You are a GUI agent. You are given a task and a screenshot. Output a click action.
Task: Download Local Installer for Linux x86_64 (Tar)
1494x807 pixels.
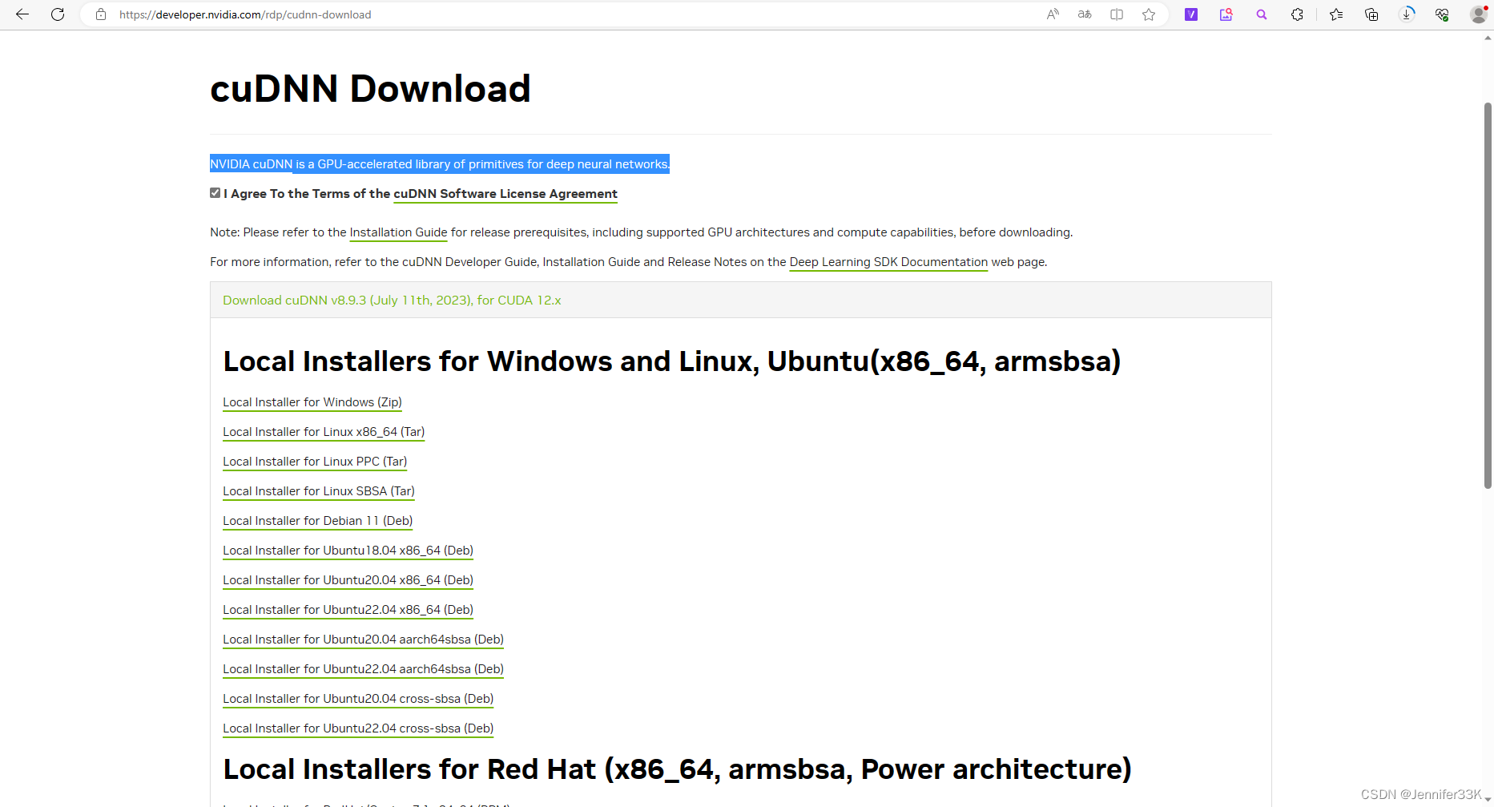click(x=324, y=432)
